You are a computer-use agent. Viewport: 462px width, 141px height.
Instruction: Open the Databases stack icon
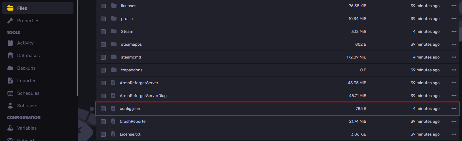click(10, 55)
